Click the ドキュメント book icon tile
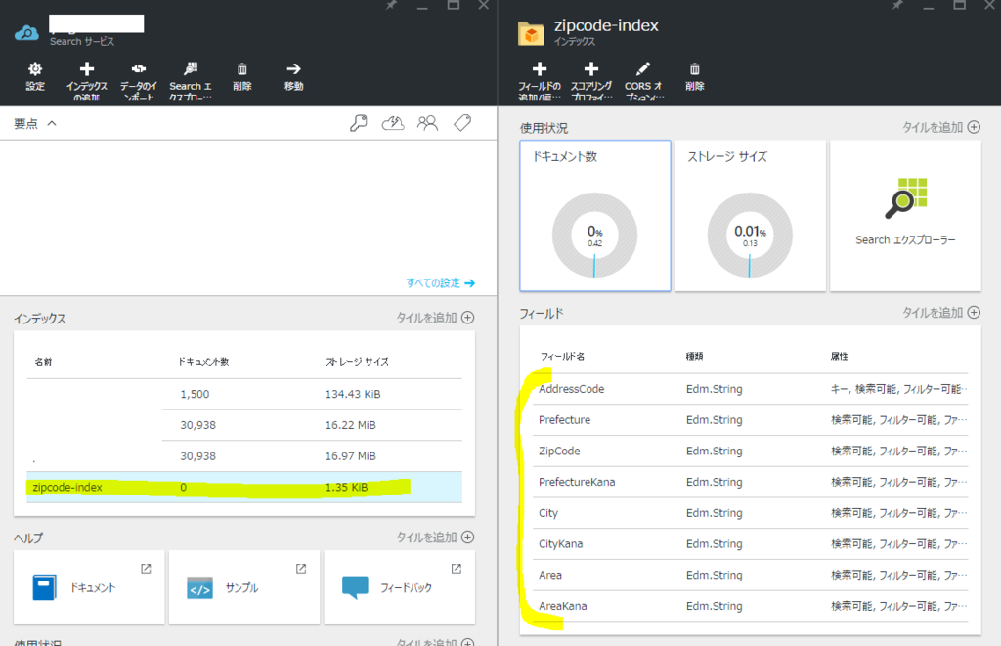The height and width of the screenshot is (646, 1001). (89, 586)
